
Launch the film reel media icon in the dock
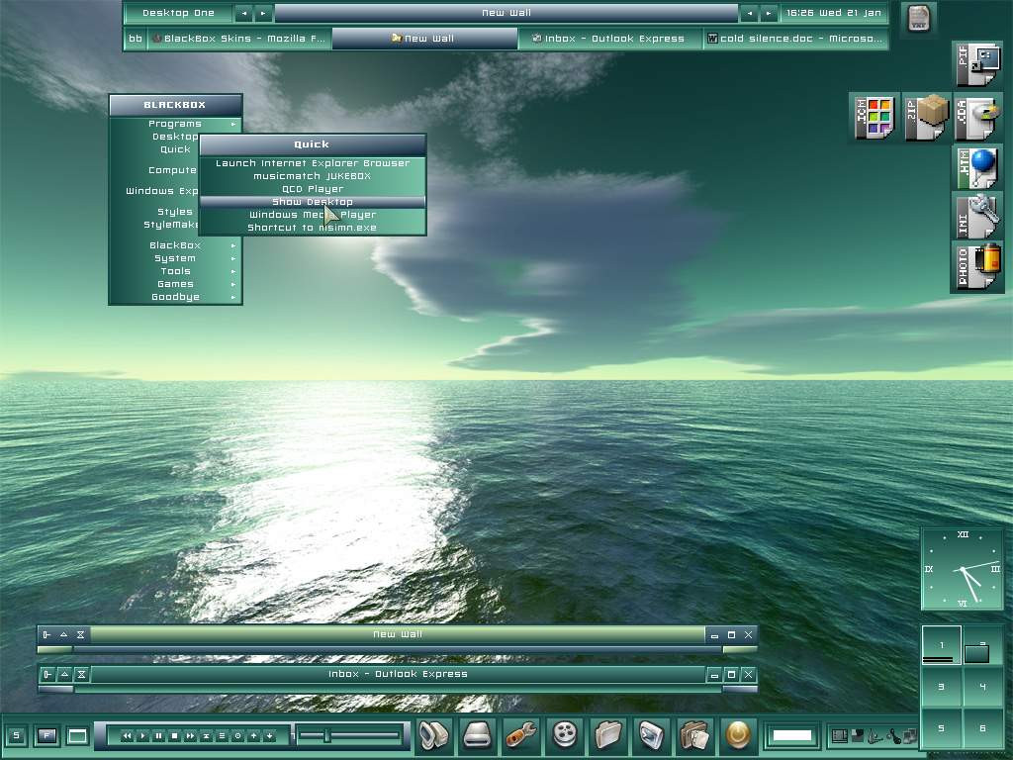click(x=565, y=735)
